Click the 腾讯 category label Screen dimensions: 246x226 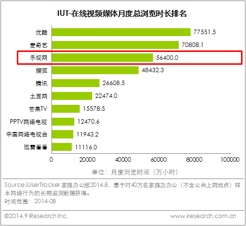42,84
